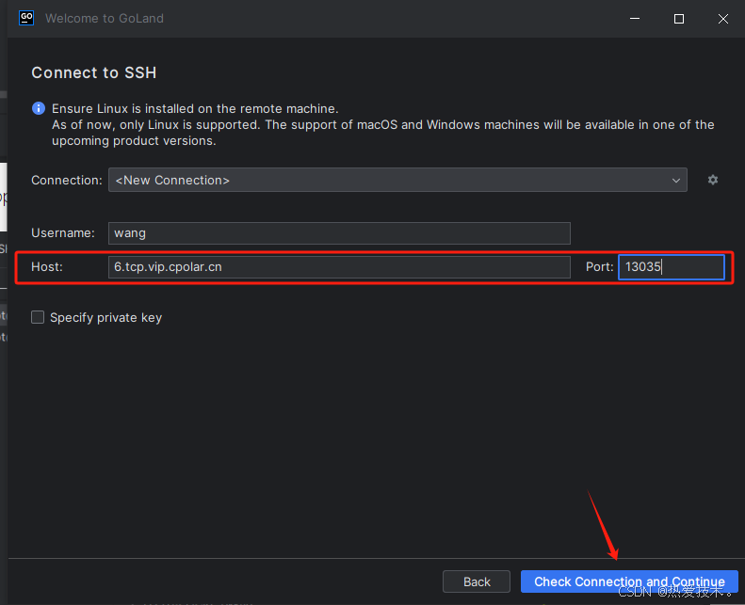Expand the Connection dropdown showing New Connection
The height and width of the screenshot is (605, 745).
pyautogui.click(x=397, y=180)
